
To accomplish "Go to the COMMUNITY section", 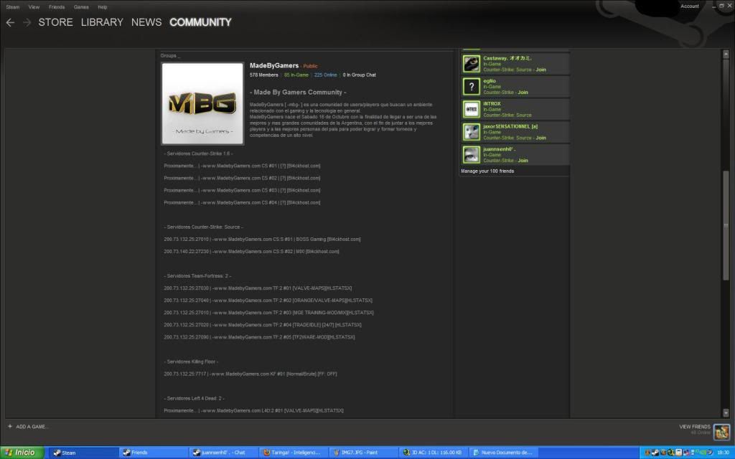I will (201, 22).
